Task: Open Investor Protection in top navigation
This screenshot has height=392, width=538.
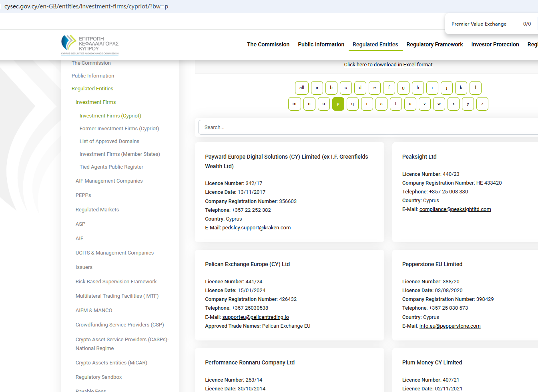Action: (x=495, y=44)
